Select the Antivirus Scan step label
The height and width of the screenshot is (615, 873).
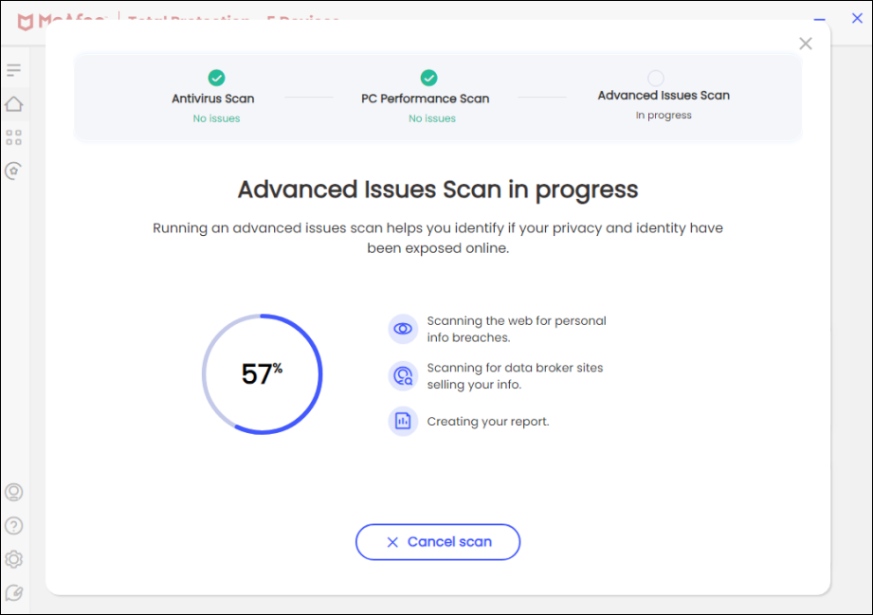(x=216, y=98)
